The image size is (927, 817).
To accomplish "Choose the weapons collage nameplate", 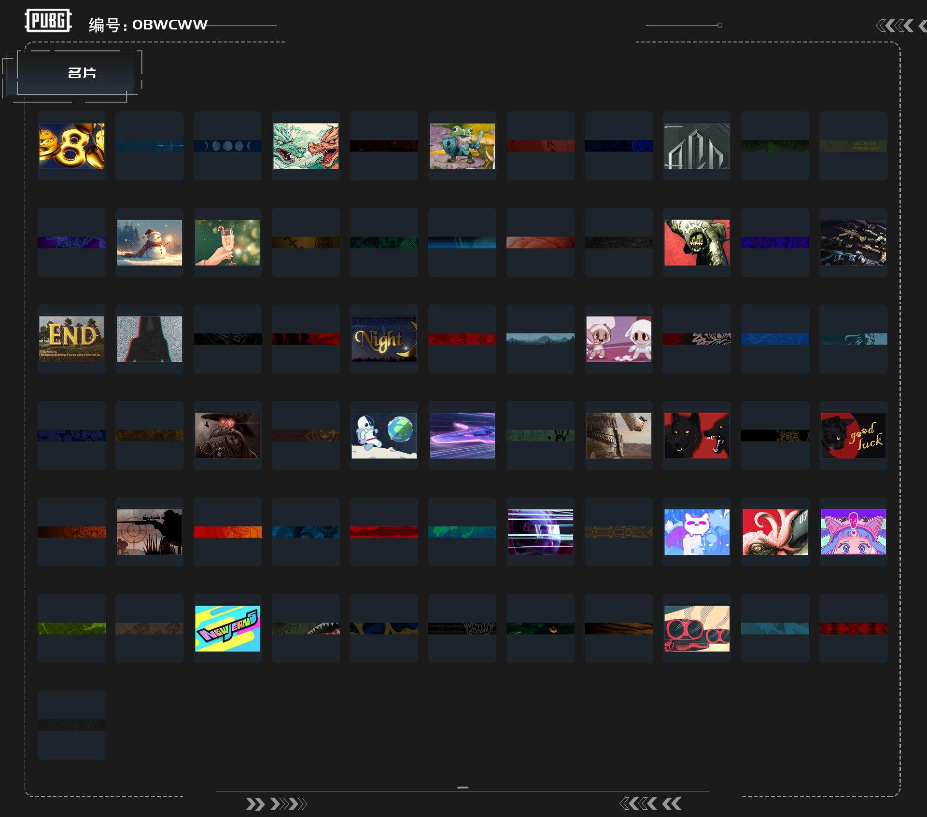I will point(853,243).
